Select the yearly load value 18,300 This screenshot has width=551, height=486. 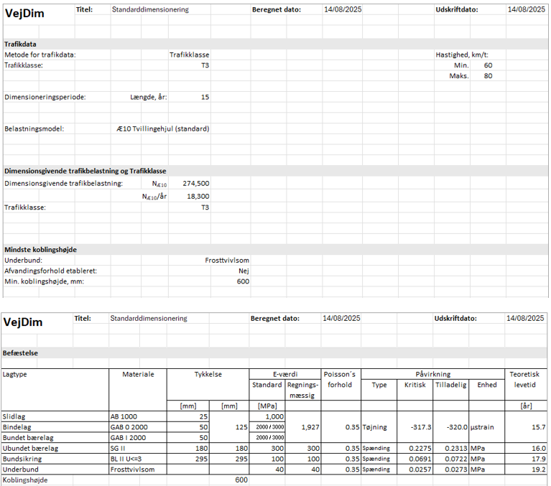198,196
